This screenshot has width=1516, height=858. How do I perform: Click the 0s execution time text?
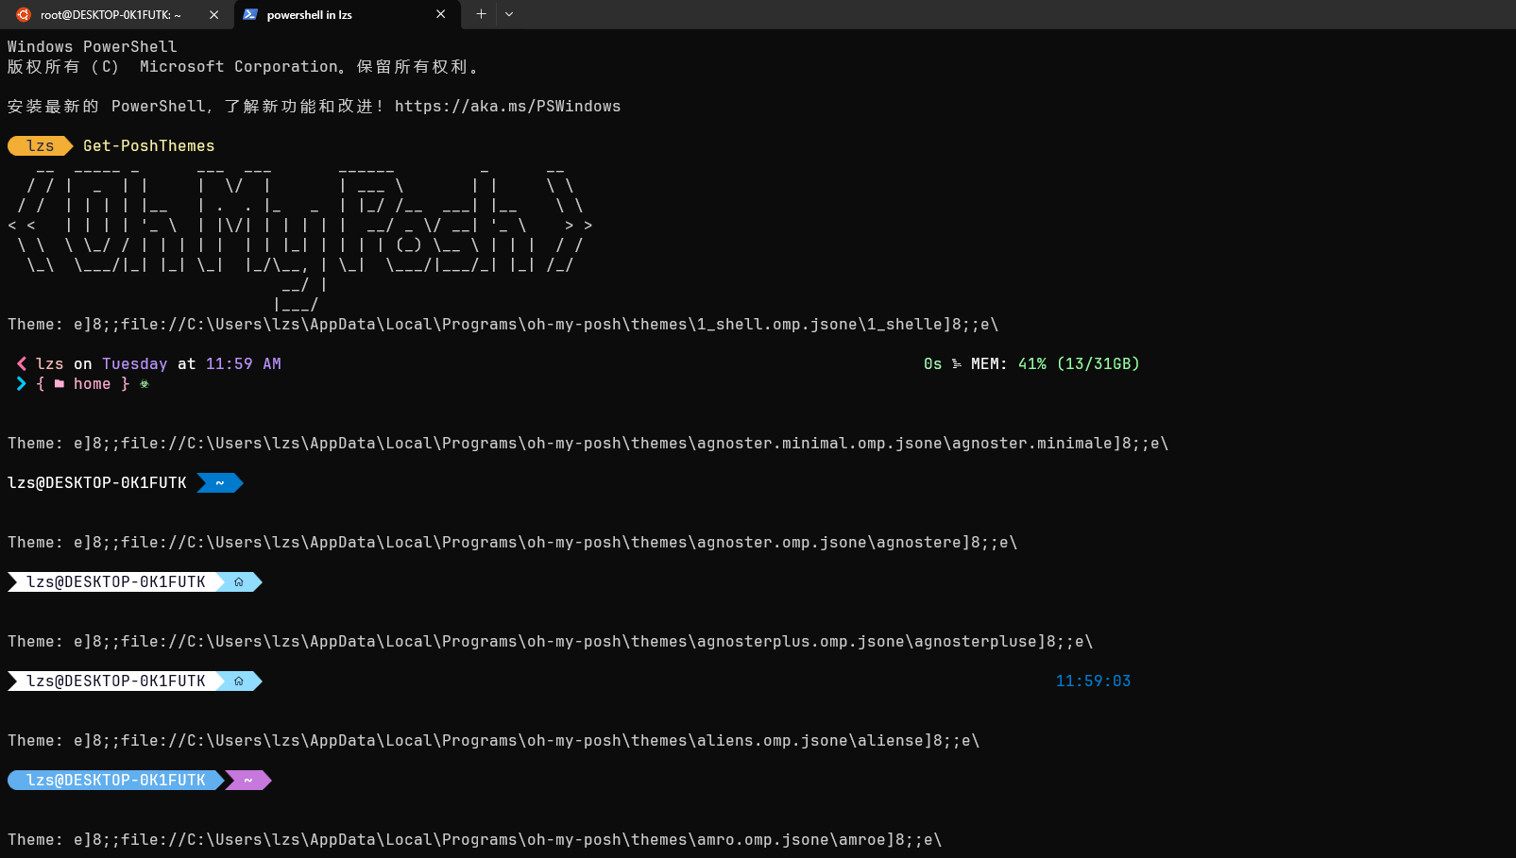933,363
